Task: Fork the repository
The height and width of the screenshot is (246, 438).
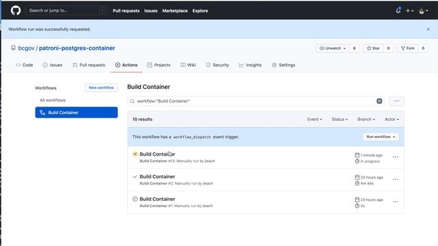Action: point(408,49)
